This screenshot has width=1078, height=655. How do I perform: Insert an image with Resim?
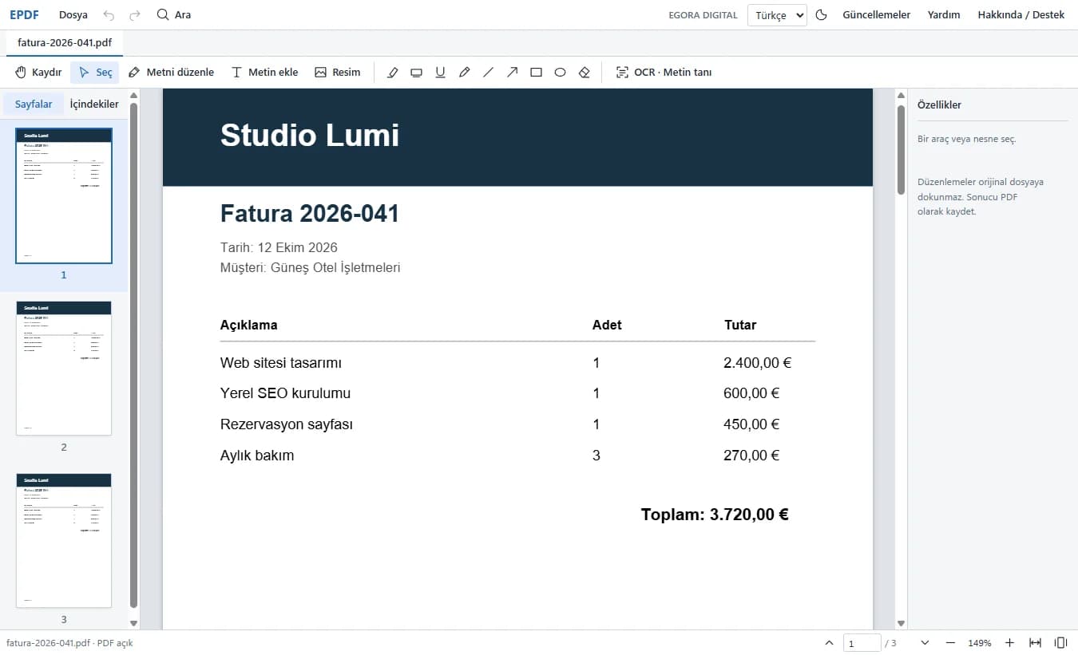tap(338, 73)
